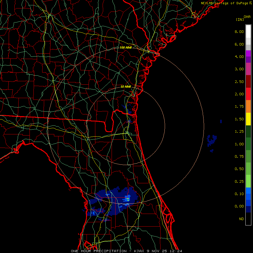Click the 0.10 legend value
This screenshot has height=253, width=253.
(x=239, y=194)
